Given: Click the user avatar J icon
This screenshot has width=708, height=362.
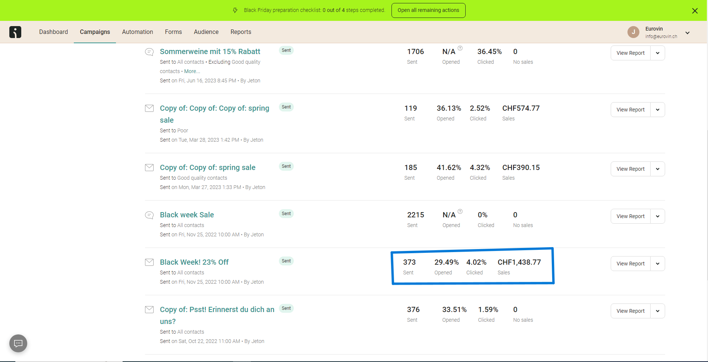Looking at the screenshot, I should (633, 32).
